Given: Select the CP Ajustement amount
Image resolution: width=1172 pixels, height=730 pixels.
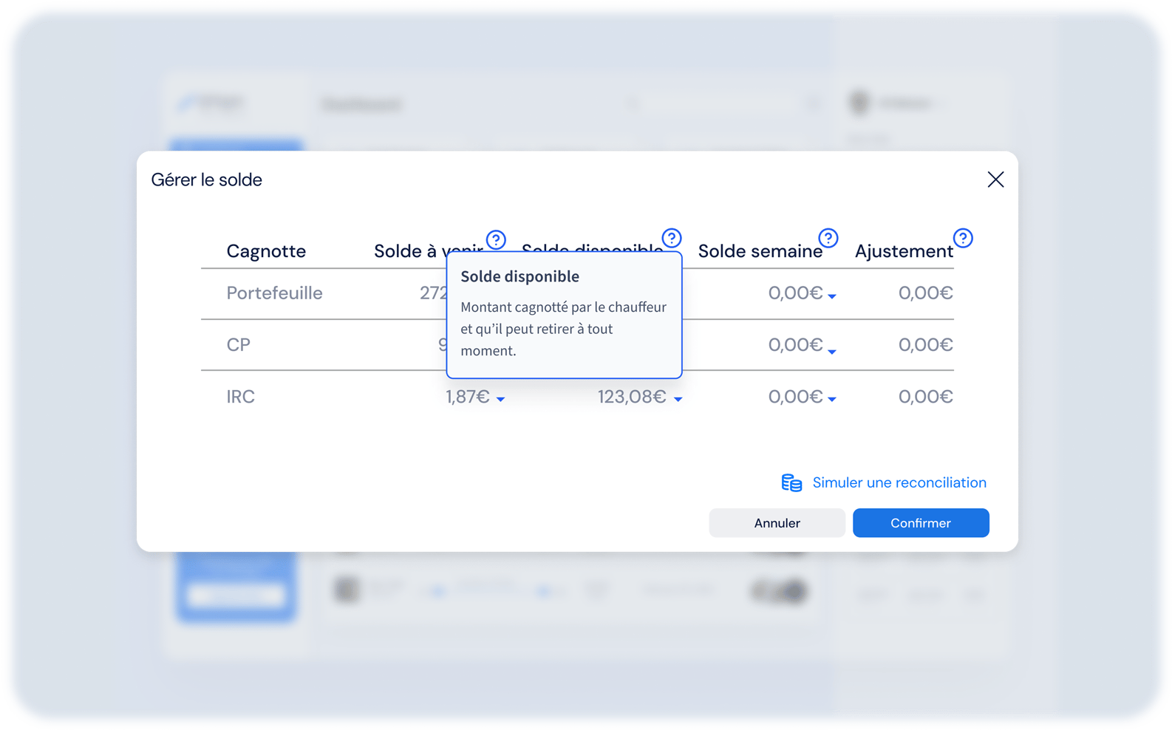Looking at the screenshot, I should point(925,345).
